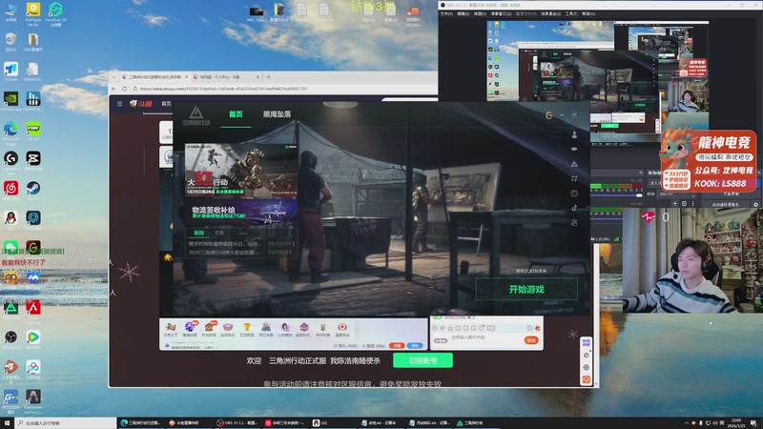Click the browser refresh button

click(x=125, y=89)
